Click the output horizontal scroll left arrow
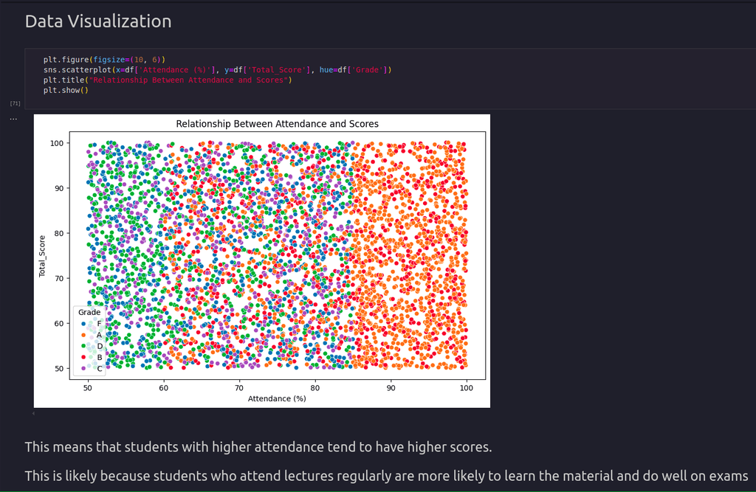Screen dimensions: 756x492 (x=33, y=414)
